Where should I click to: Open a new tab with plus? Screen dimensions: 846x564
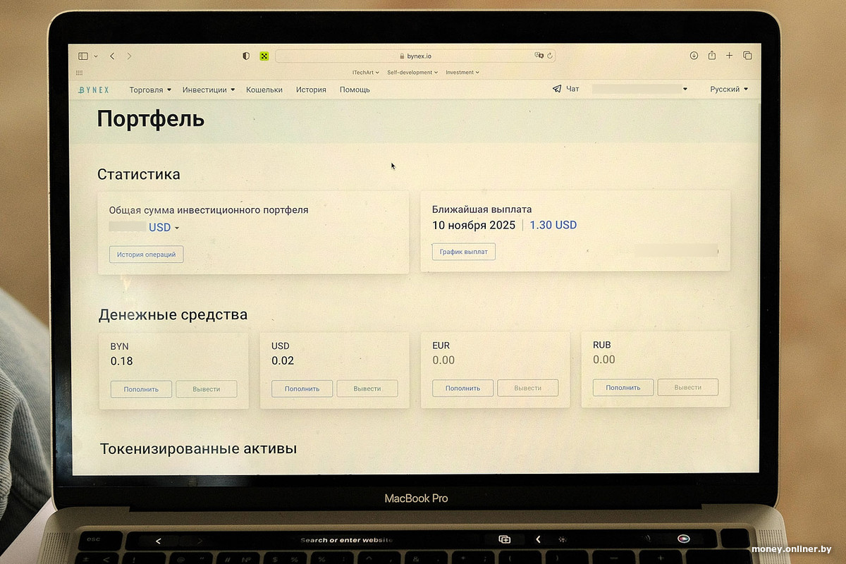730,56
